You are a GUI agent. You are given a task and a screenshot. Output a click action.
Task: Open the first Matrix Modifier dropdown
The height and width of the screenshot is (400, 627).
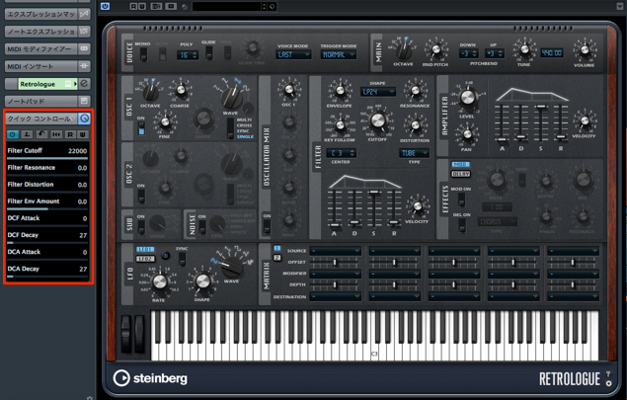pyautogui.click(x=336, y=274)
